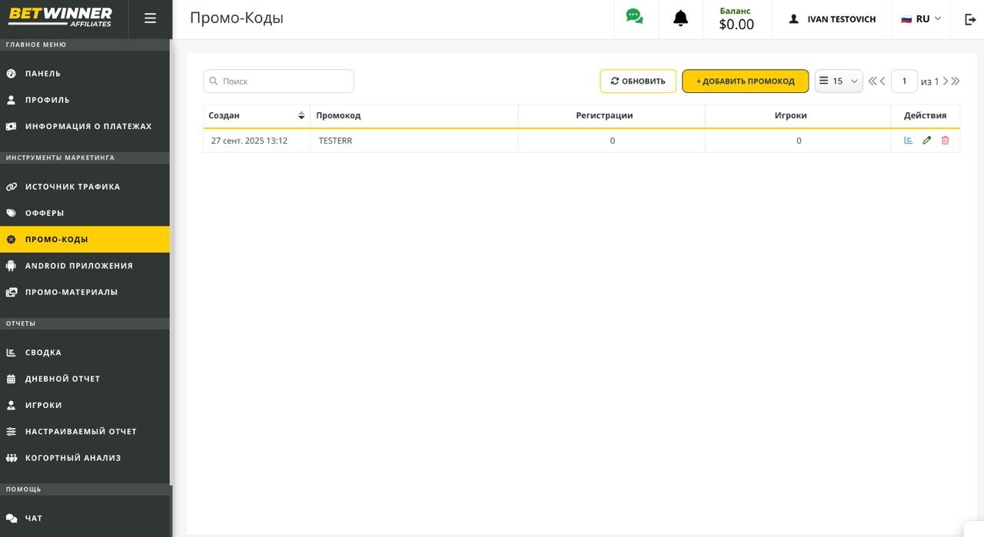This screenshot has height=537, width=984.
Task: Open the statistics icon for promo code TESTERR
Action: pos(908,140)
